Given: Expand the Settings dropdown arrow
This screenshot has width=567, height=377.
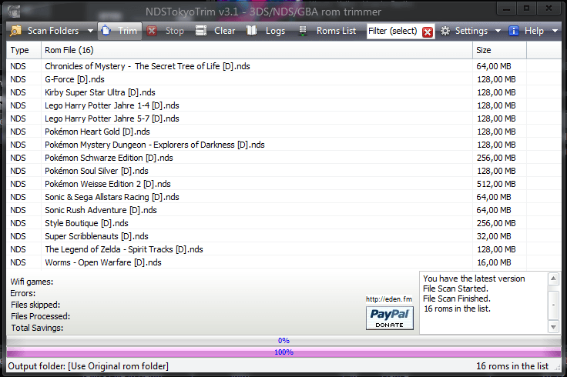Looking at the screenshot, I should tap(498, 31).
